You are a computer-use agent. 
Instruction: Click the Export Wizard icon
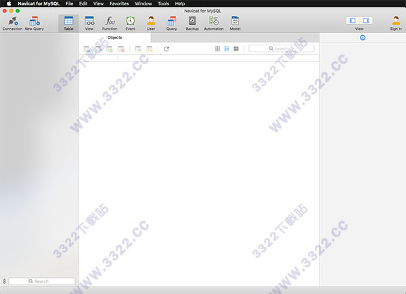(150, 49)
